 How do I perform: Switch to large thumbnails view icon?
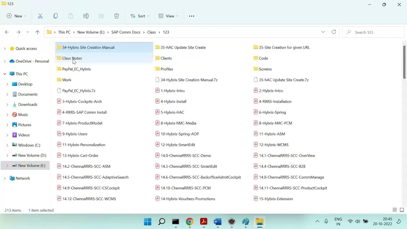pyautogui.click(x=402, y=210)
